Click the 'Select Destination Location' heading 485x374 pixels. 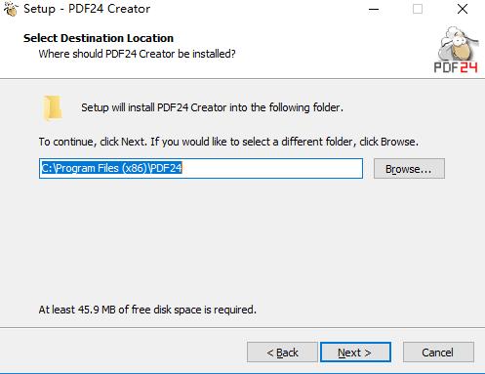[x=99, y=38]
